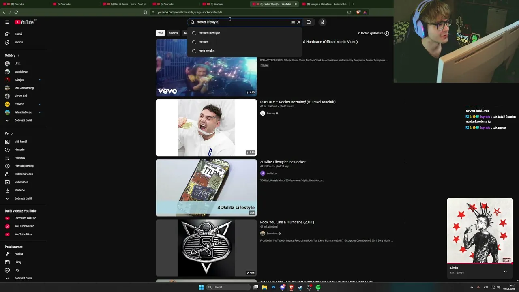Screen dimensions: 519x292
Task: Expand Zobrazit další under Stažené
Action: pos(23,198)
